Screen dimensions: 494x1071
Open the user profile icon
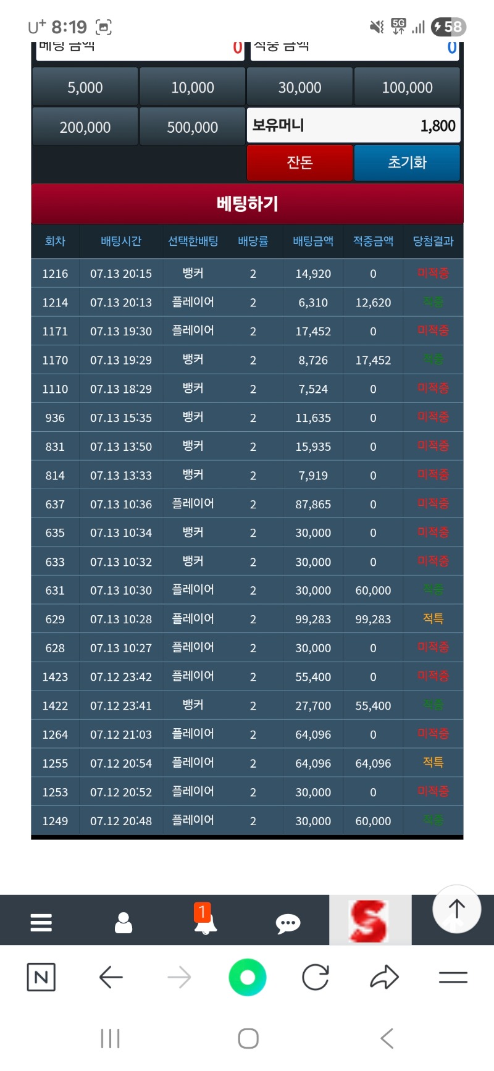pos(124,922)
